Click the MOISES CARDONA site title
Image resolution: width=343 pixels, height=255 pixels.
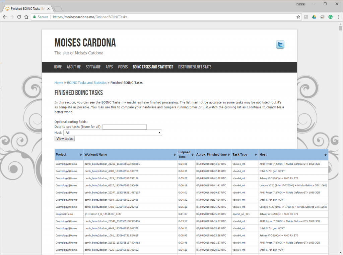click(85, 43)
